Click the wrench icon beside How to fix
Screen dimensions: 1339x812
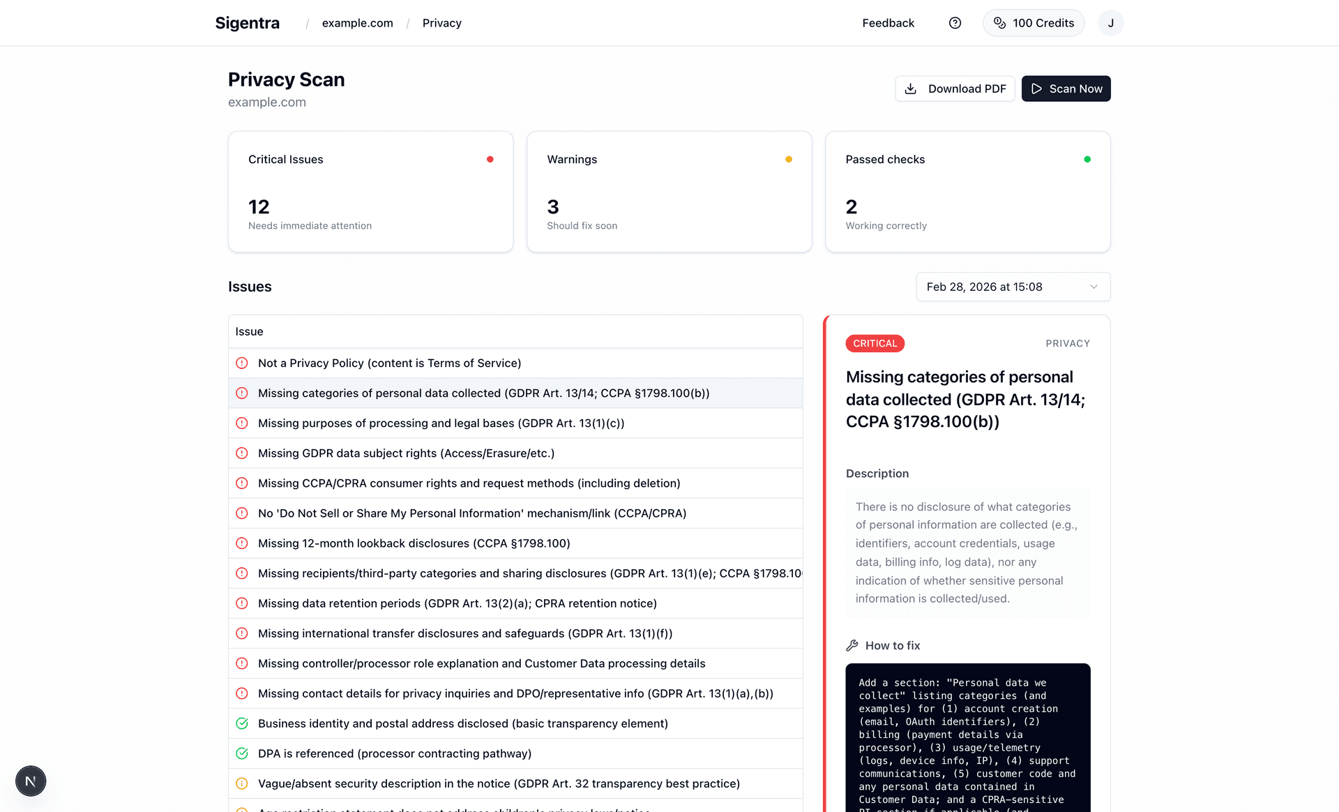pos(852,645)
